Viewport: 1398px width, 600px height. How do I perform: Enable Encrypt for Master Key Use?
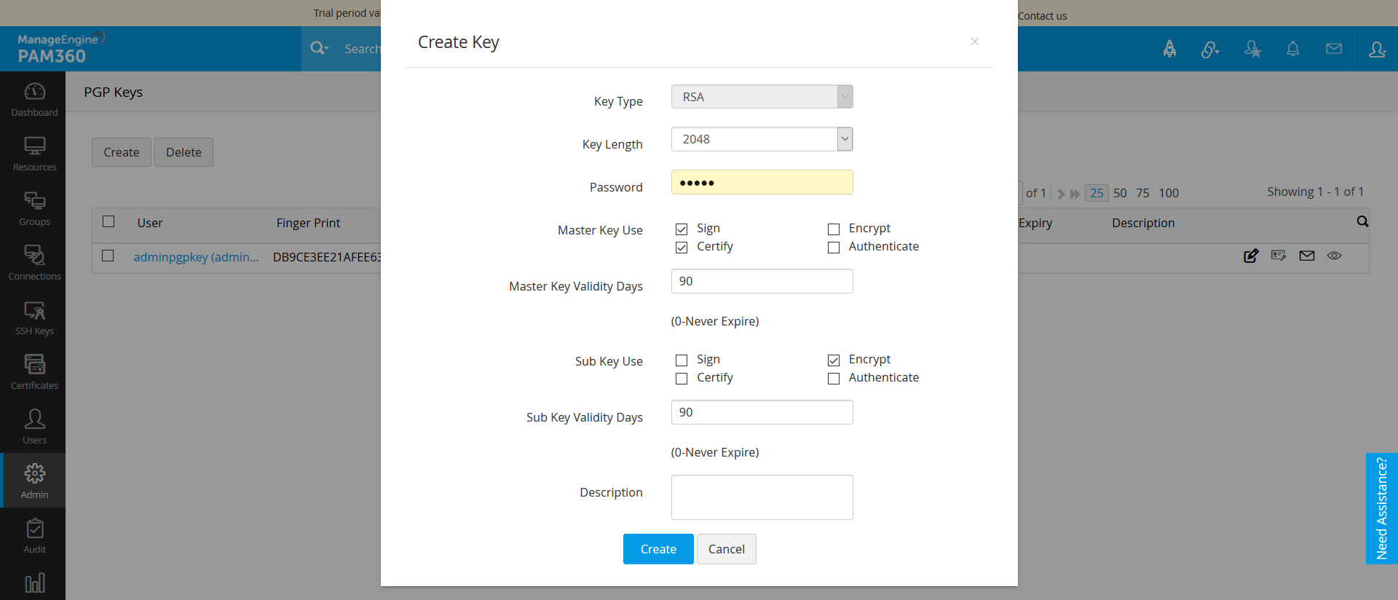834,229
